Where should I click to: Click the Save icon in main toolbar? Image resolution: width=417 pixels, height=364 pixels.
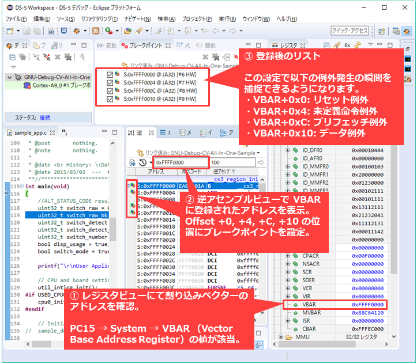[x=27, y=31]
